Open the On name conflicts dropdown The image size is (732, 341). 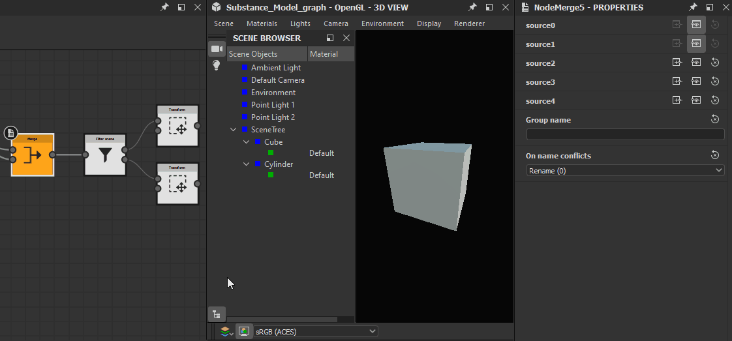(x=625, y=171)
